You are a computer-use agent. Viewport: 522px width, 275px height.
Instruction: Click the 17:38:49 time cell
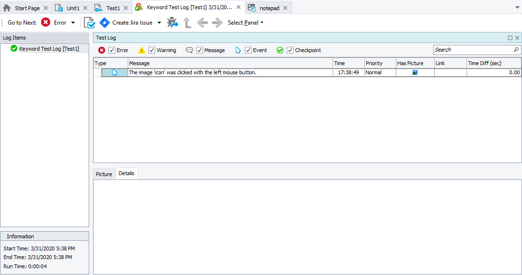(x=348, y=72)
